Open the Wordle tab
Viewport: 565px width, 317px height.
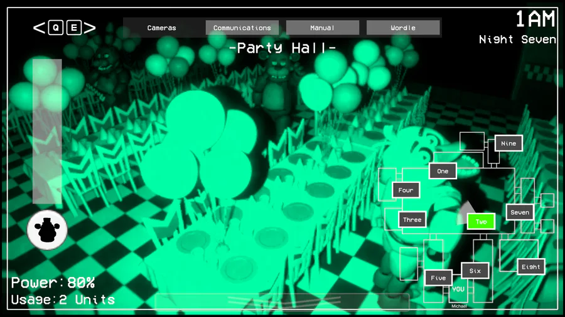tap(403, 28)
